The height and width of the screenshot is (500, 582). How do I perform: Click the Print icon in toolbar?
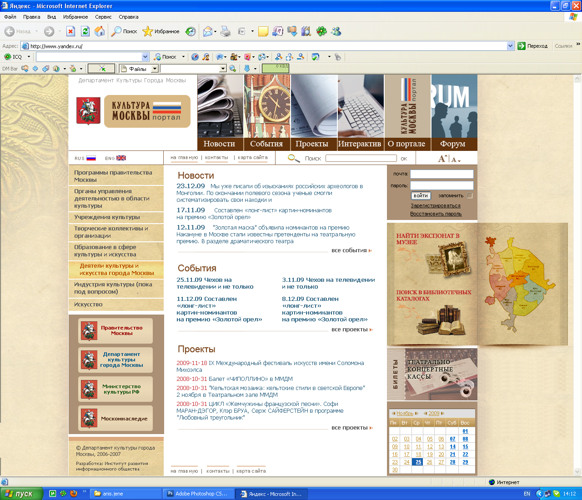point(226,31)
